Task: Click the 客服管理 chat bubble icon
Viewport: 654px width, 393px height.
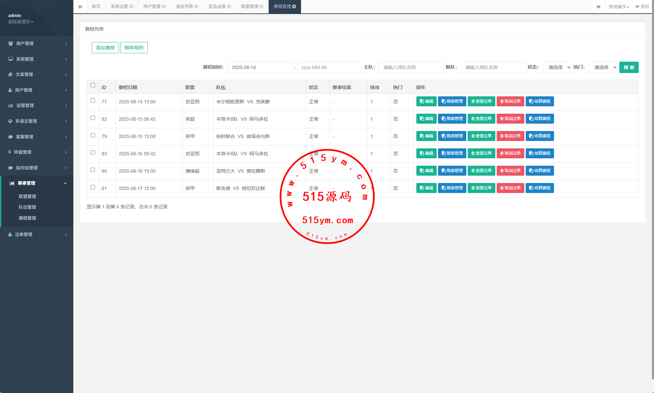Action: (10, 137)
